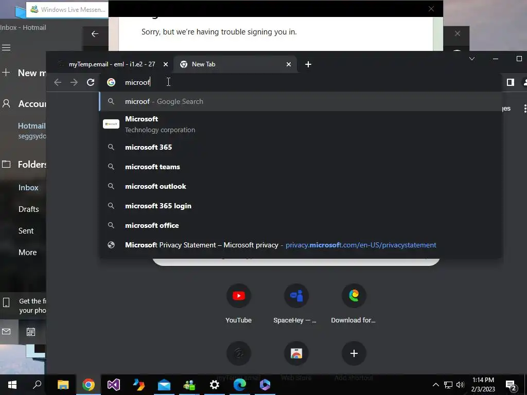Viewport: 527px width, 395px height.
Task: Open the network tray icon
Action: [448, 385]
